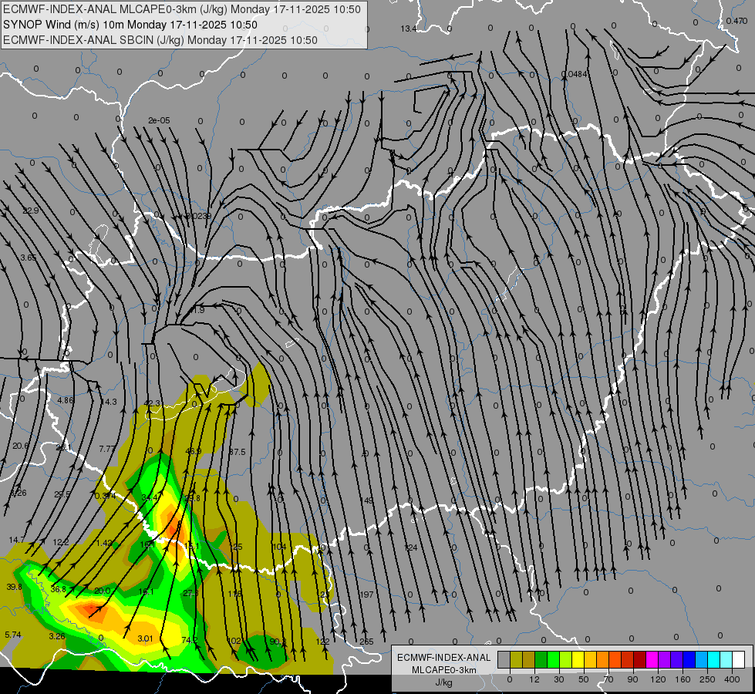Viewport: 755px width, 694px height.
Task: Click the map value '0.0484'
Action: [575, 74]
